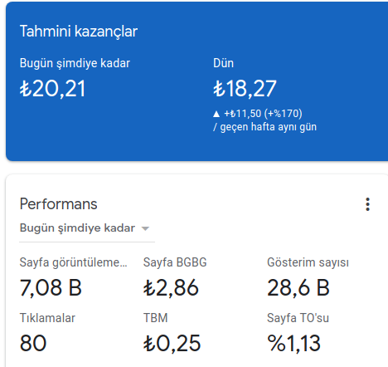388x367 pixels.
Task: Click the up triangle trend icon under Dün
Action: [x=216, y=114]
